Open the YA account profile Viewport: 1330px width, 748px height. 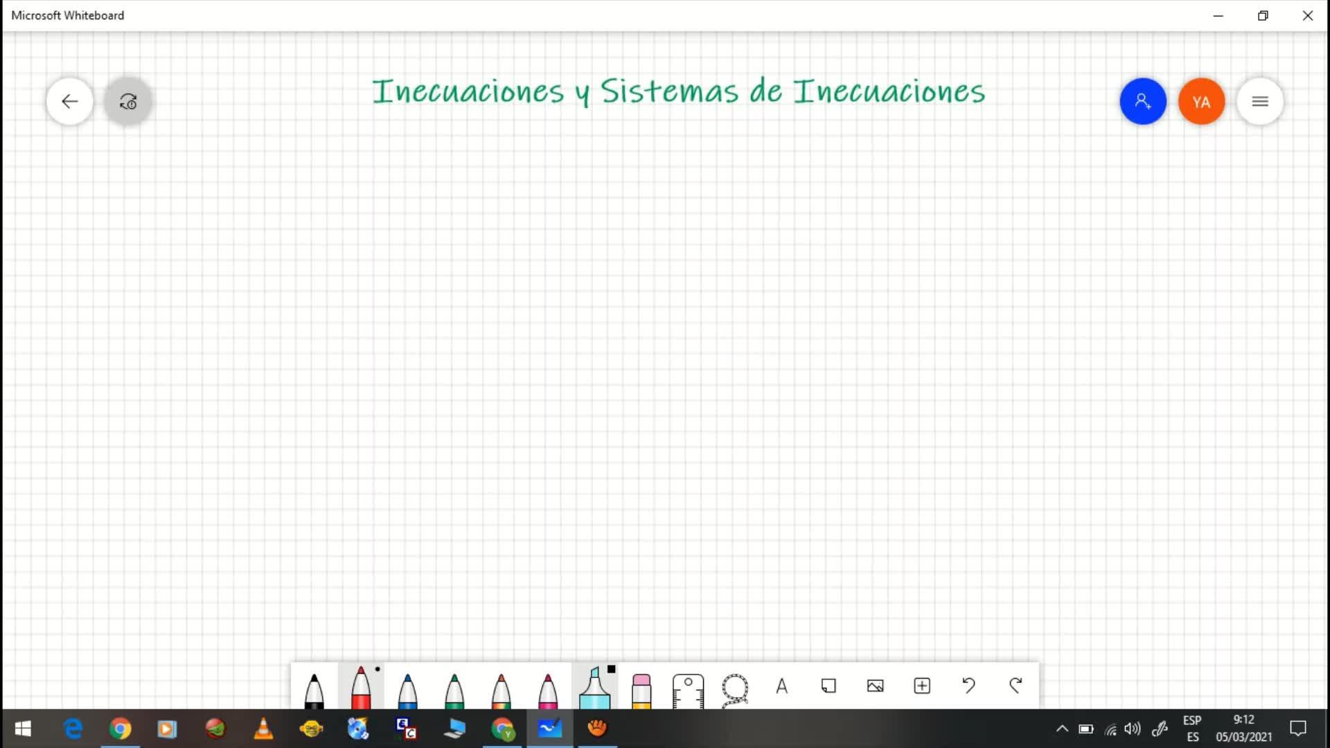[x=1202, y=102]
